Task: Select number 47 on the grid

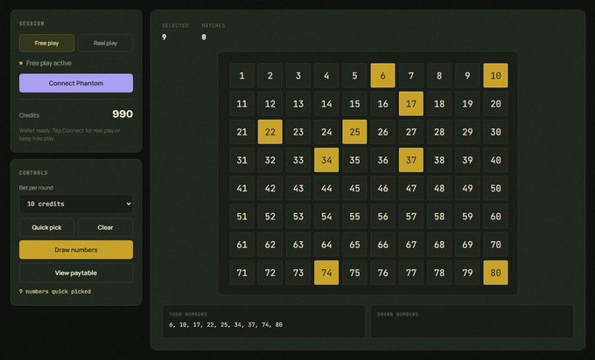Action: tap(411, 188)
